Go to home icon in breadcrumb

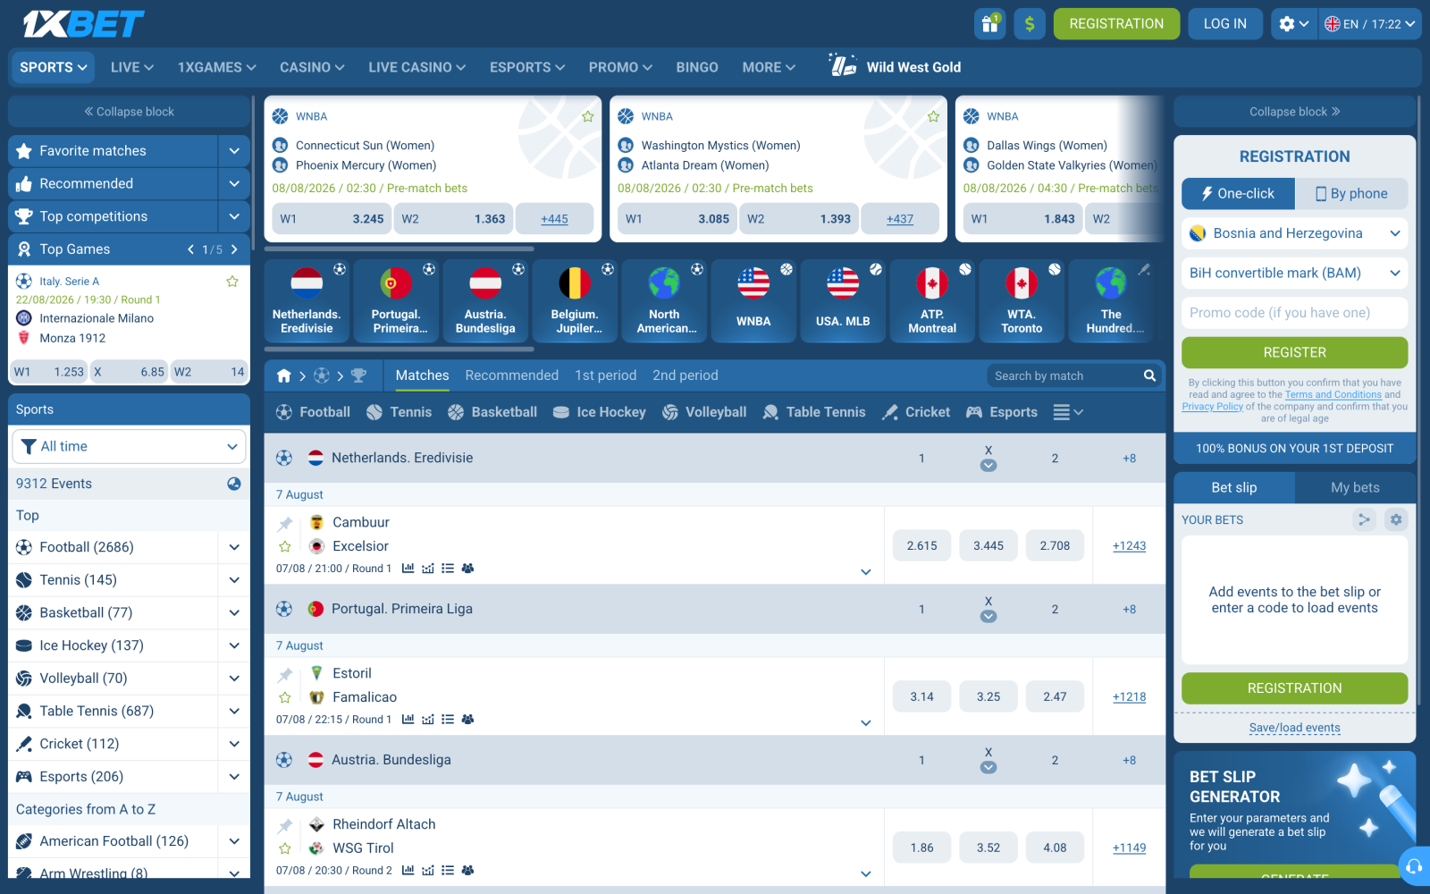coord(284,375)
